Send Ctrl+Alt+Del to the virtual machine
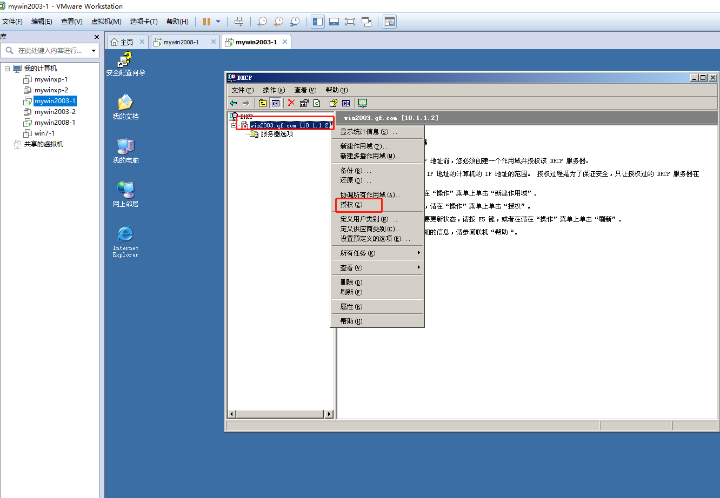The image size is (720, 498). click(239, 22)
